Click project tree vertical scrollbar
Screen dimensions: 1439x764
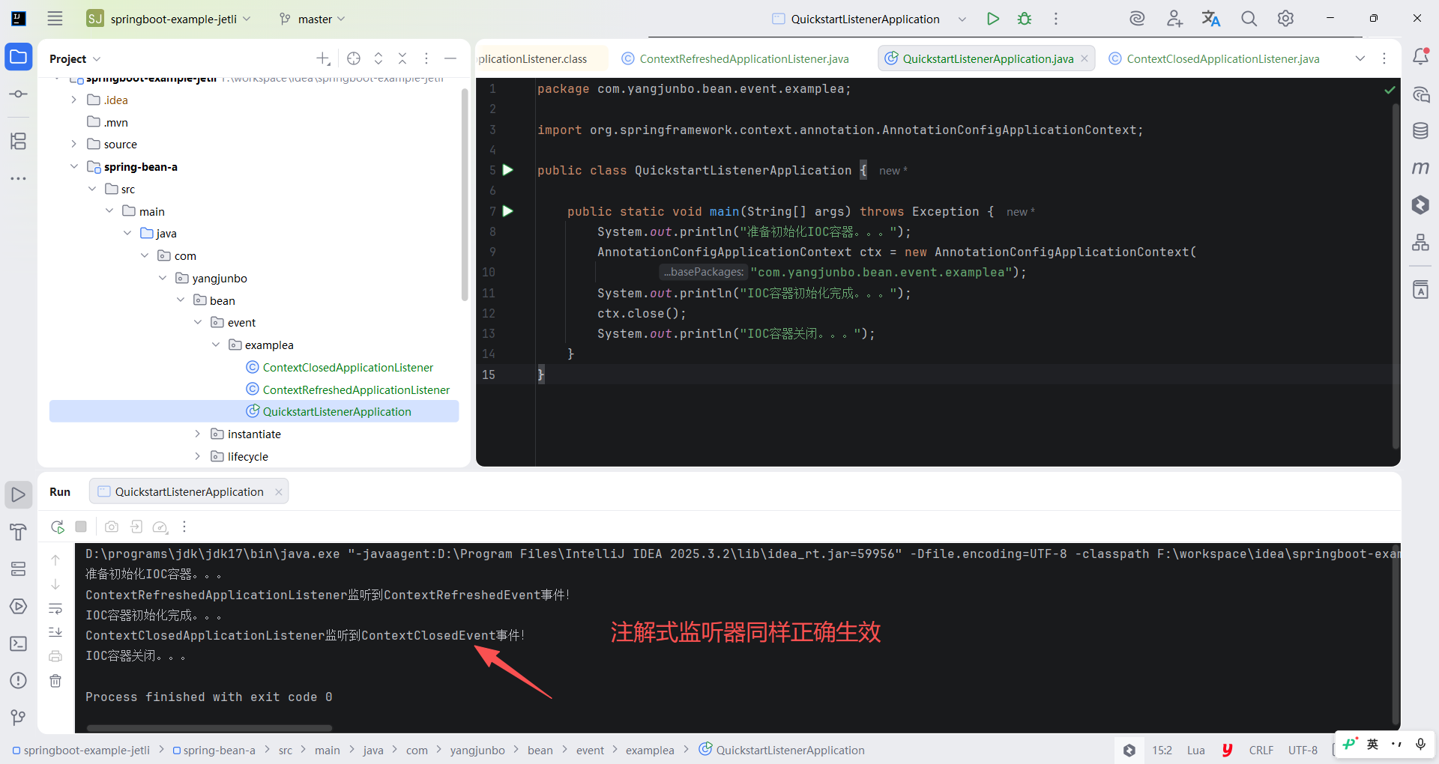tap(465, 195)
